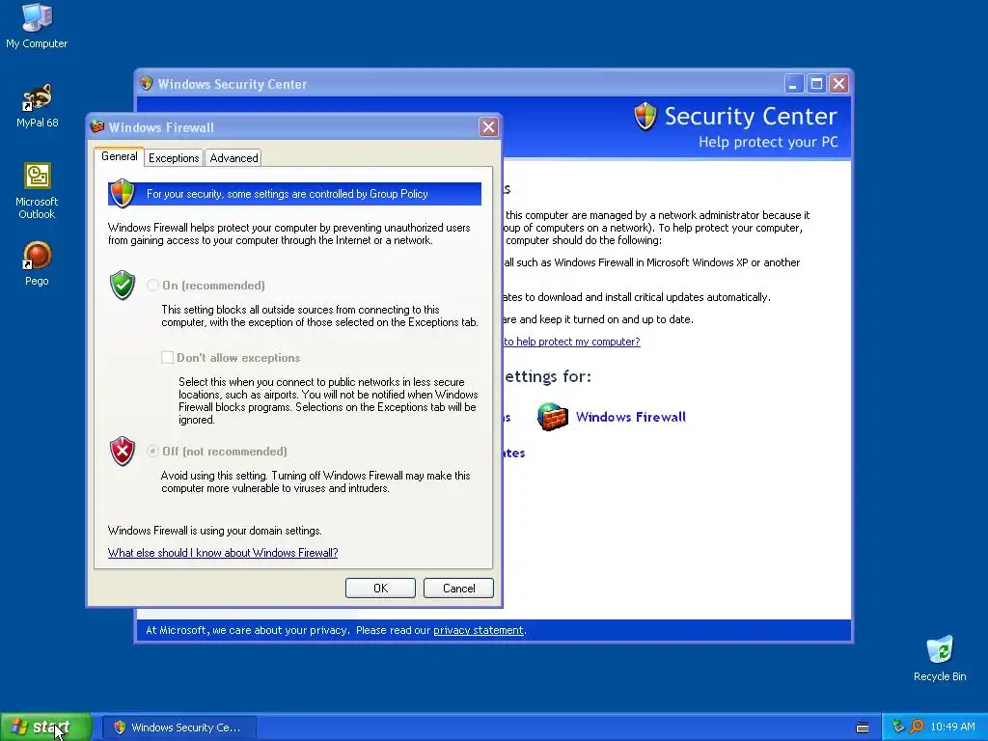
Task: Click the Windows Firewall brick wall icon
Action: (552, 417)
